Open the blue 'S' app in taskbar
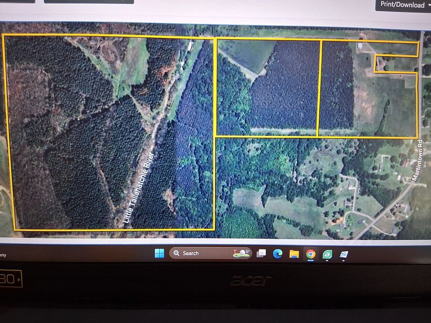431x323 pixels. click(x=344, y=254)
